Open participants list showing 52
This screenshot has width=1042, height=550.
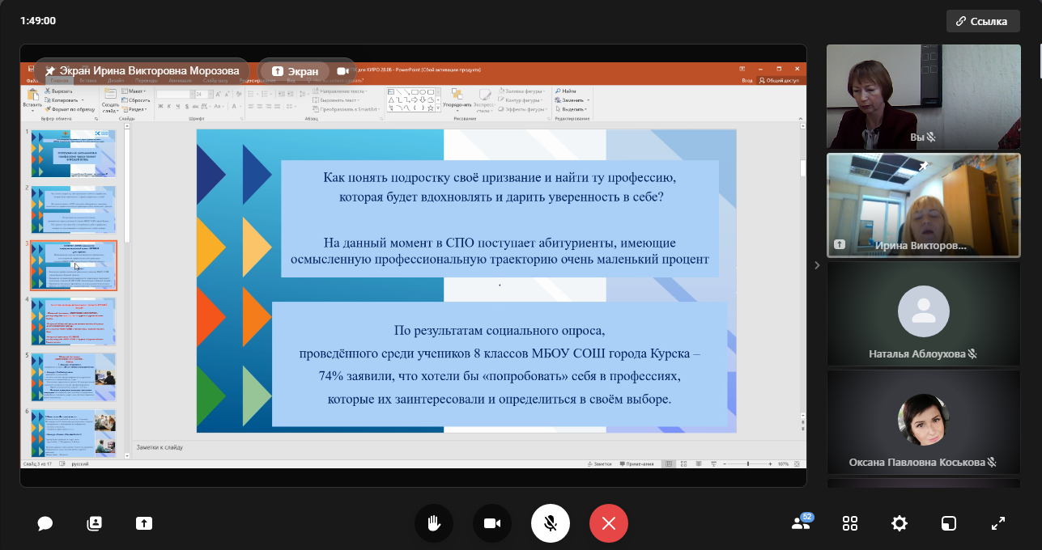pos(802,522)
